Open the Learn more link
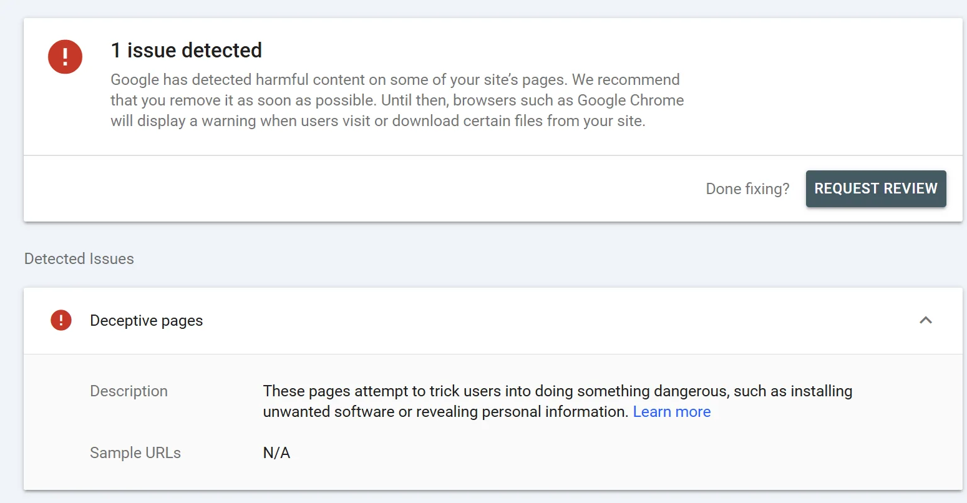Viewport: 967px width, 503px height. point(671,412)
